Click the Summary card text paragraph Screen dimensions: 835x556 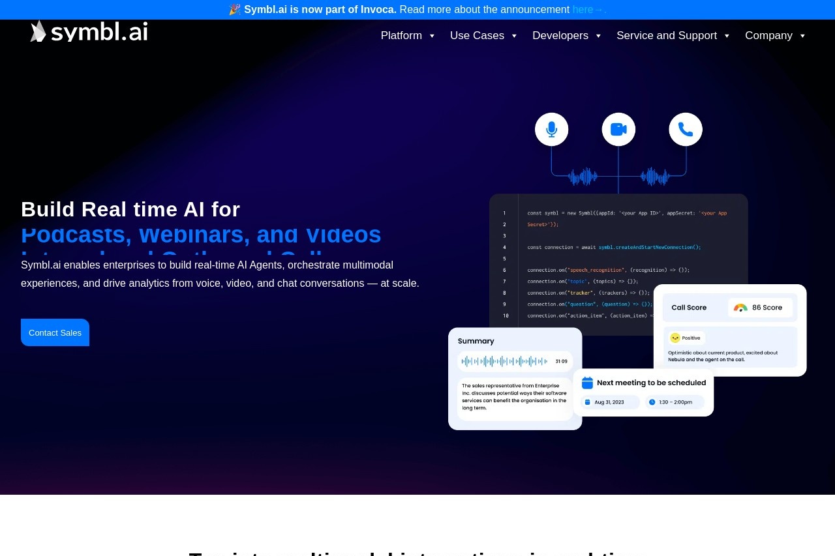click(515, 396)
